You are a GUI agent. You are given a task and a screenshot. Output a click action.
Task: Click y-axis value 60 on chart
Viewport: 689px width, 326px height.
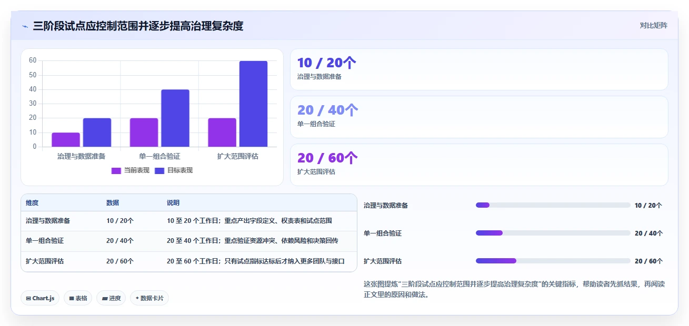[x=33, y=60]
